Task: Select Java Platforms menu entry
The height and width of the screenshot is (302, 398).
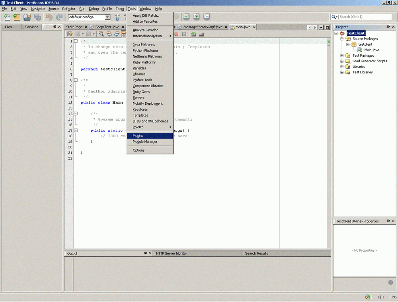Action: (150, 44)
